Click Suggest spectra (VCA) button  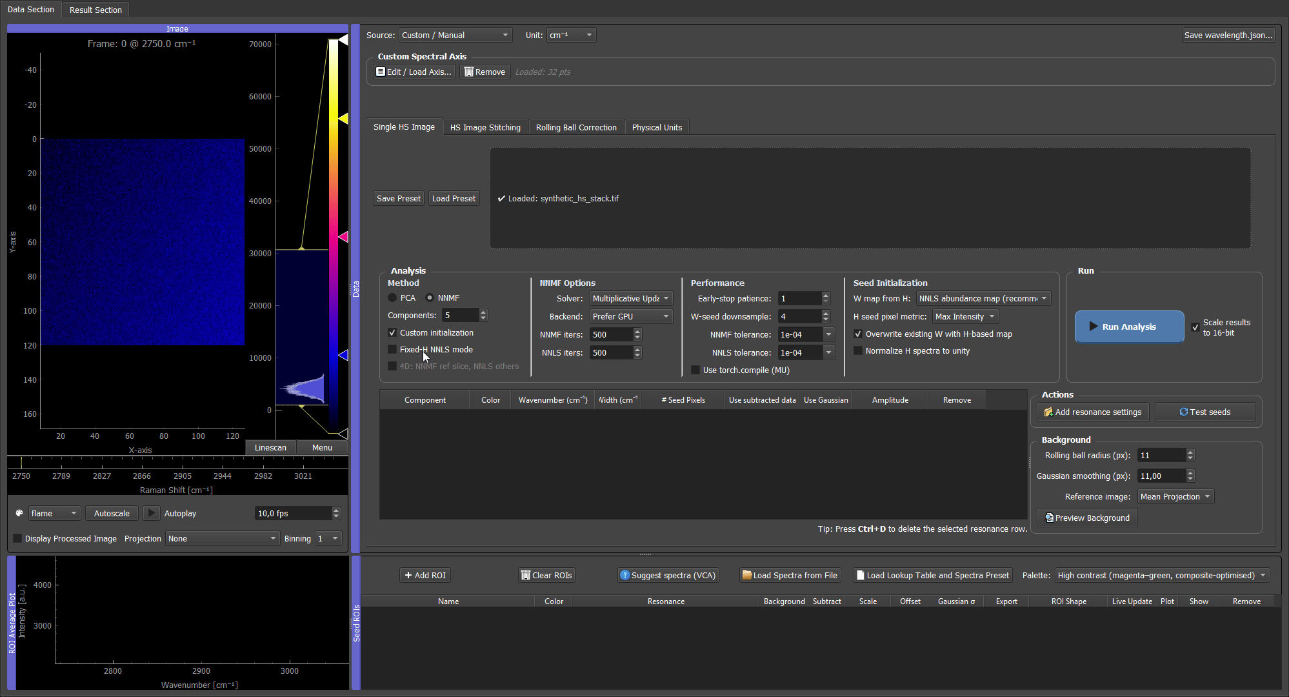(x=668, y=575)
